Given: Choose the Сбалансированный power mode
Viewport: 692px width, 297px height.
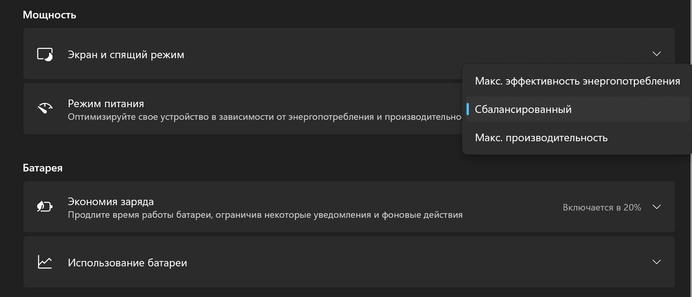Looking at the screenshot, I should click(523, 109).
